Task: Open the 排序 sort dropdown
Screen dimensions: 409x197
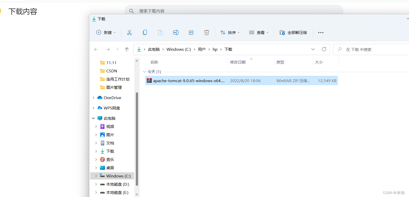Action: coord(230,32)
